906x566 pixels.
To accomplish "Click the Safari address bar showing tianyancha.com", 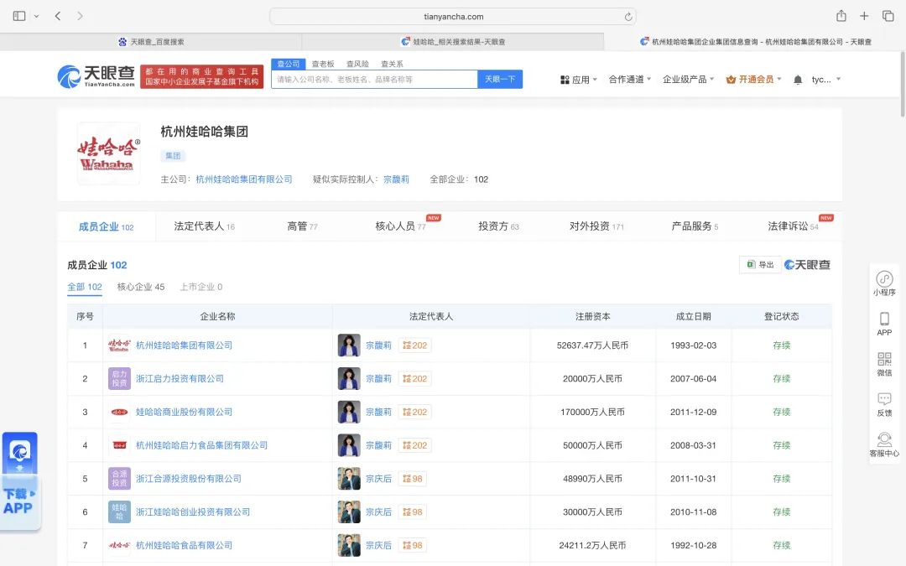I will coord(453,17).
